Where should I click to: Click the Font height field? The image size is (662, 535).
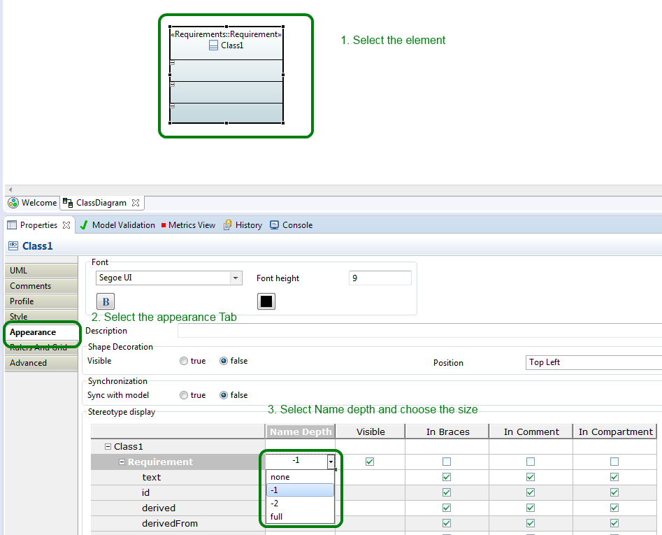(380, 278)
